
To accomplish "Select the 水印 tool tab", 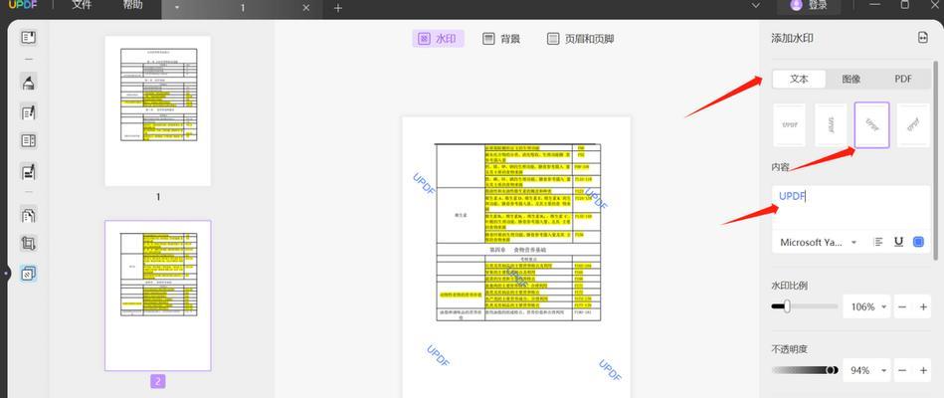I will click(x=438, y=39).
